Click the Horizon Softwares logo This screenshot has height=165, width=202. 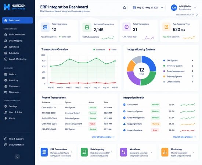coord(15,7)
